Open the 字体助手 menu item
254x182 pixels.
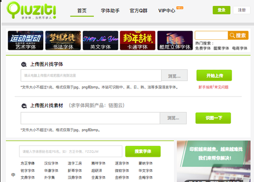pyautogui.click(x=110, y=11)
